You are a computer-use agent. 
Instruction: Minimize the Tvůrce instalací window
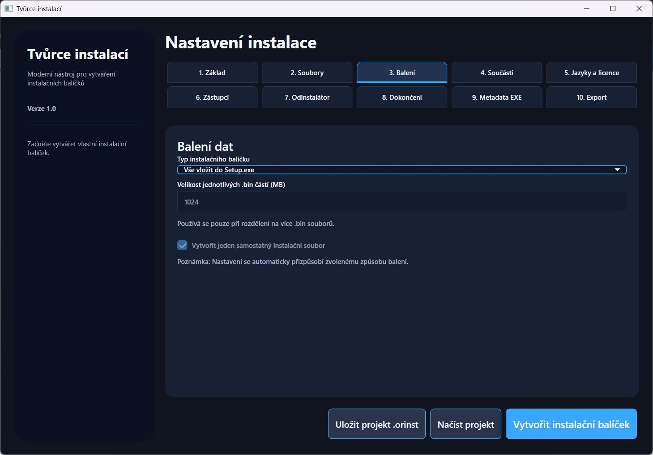tap(587, 9)
